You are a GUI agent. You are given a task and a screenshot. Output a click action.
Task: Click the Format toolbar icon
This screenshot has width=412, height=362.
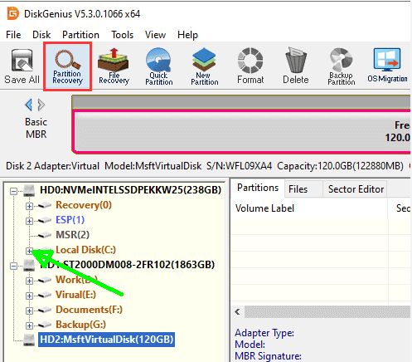coord(250,66)
